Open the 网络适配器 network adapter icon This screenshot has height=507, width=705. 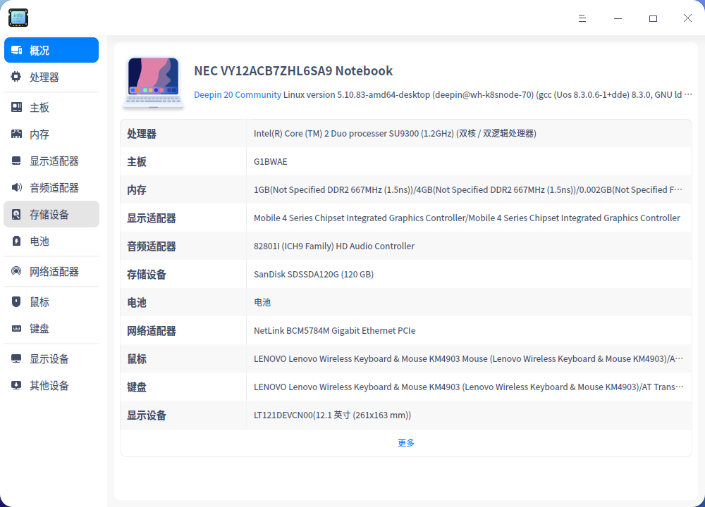coord(16,271)
